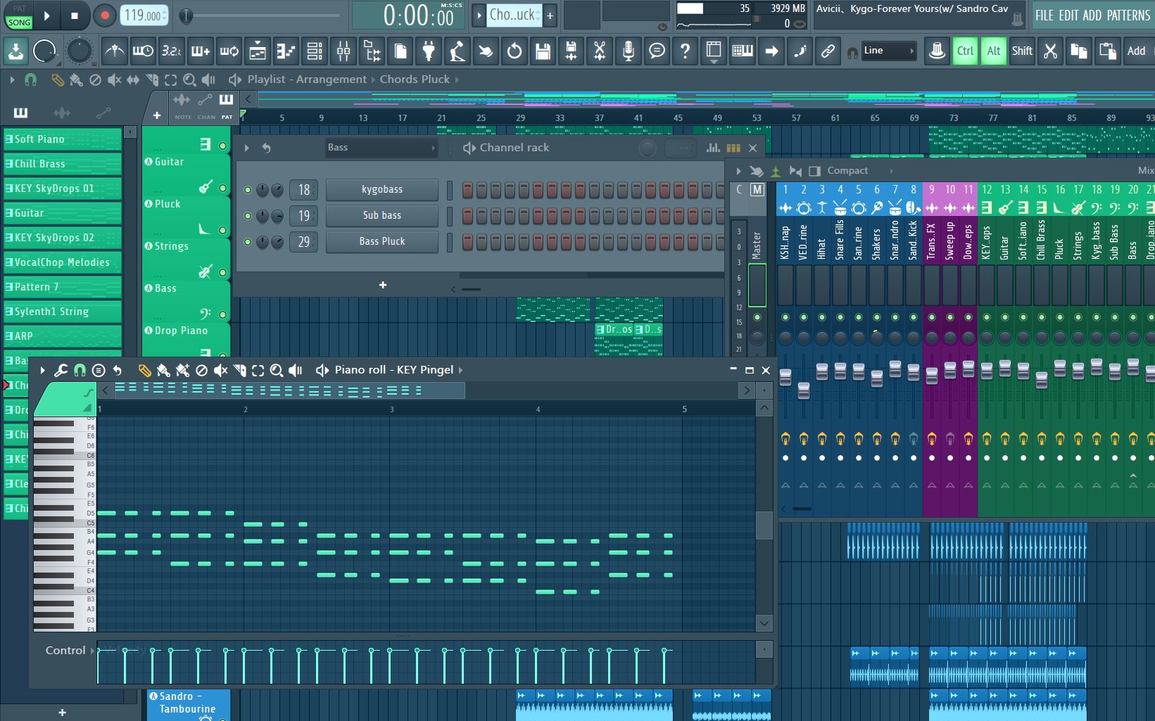Toggle snap magnet in the Piano roll toolbar
1155x721 pixels.
(82, 370)
